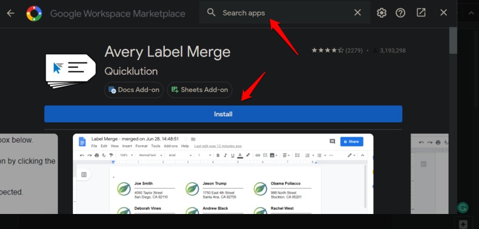Open the star rating reviews (2279)
The height and width of the screenshot is (229, 479).
(x=337, y=50)
